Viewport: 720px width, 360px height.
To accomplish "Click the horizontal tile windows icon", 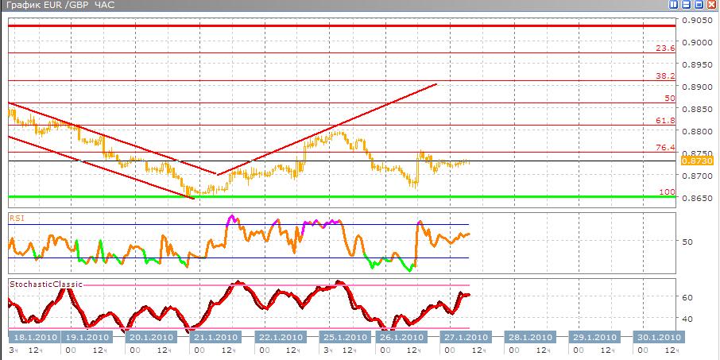I will (687, 5).
